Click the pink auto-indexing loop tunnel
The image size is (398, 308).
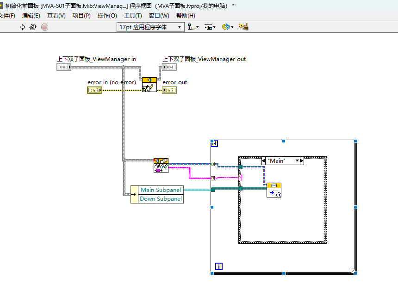click(x=213, y=178)
